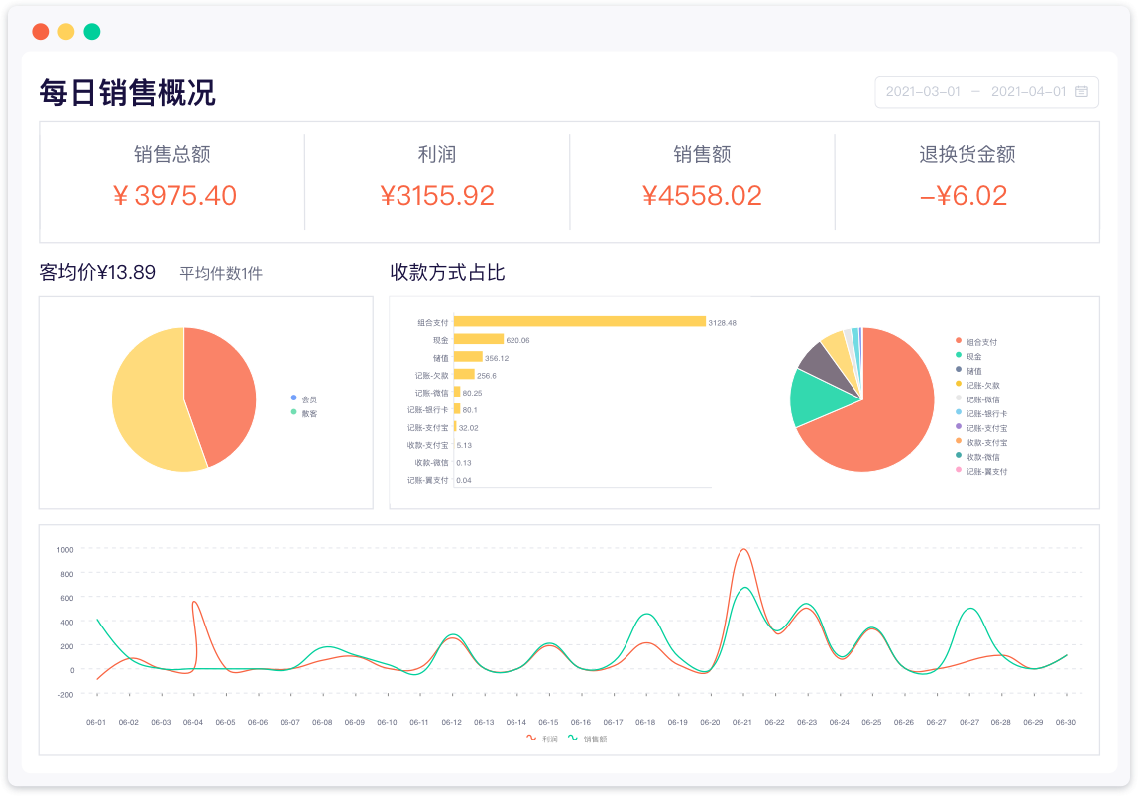
Task: Click the 组合支付 bar showing 3128.48
Action: (579, 322)
